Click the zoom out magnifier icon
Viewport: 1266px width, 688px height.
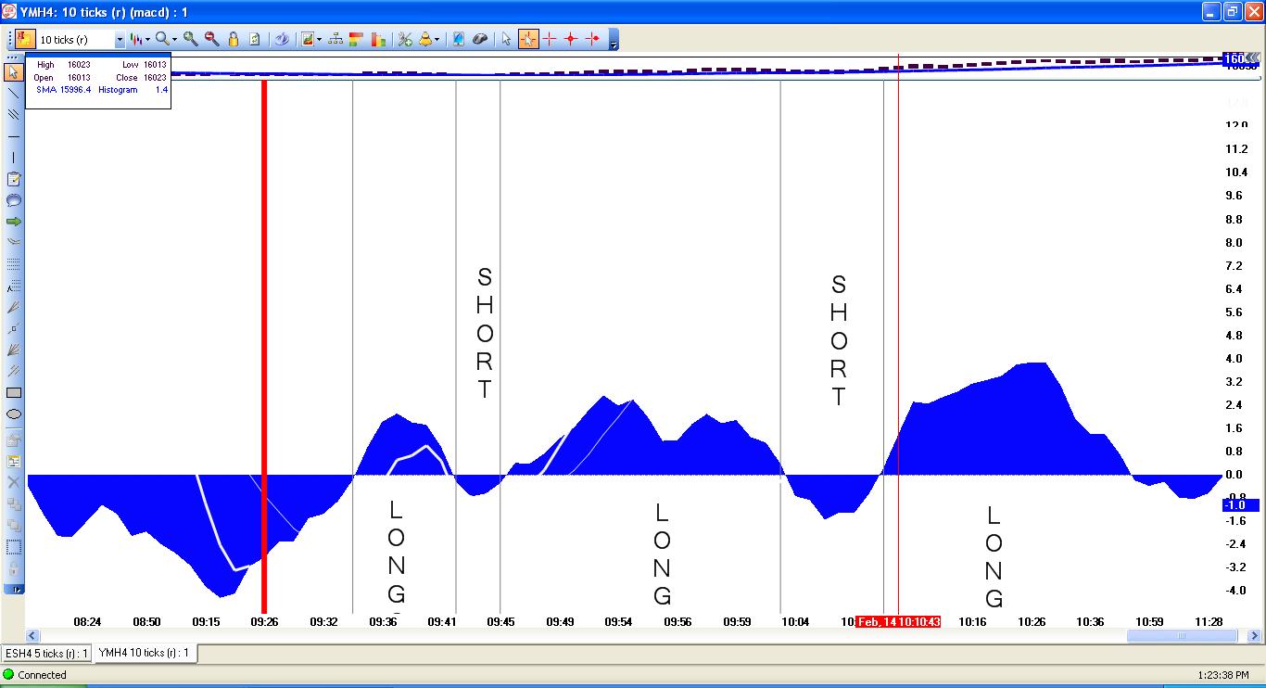coord(211,39)
